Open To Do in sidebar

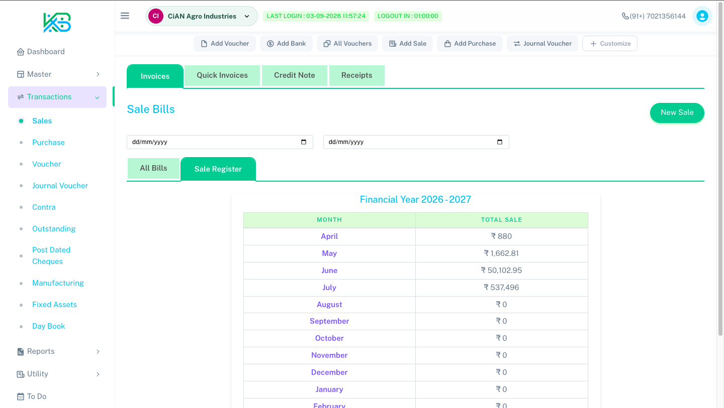coord(57,396)
